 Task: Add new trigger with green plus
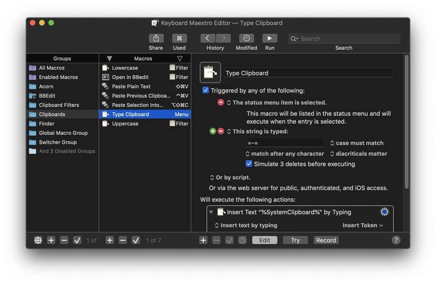(x=213, y=131)
